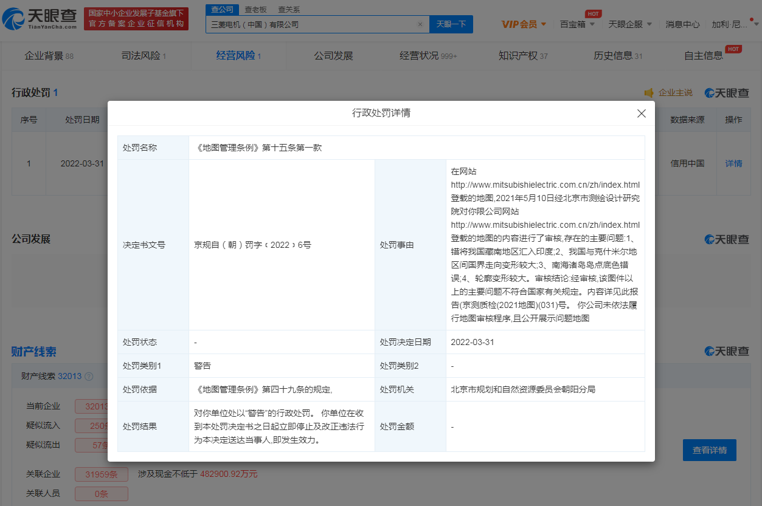
Task: Switch to the 查老板 search tab
Action: point(255,10)
